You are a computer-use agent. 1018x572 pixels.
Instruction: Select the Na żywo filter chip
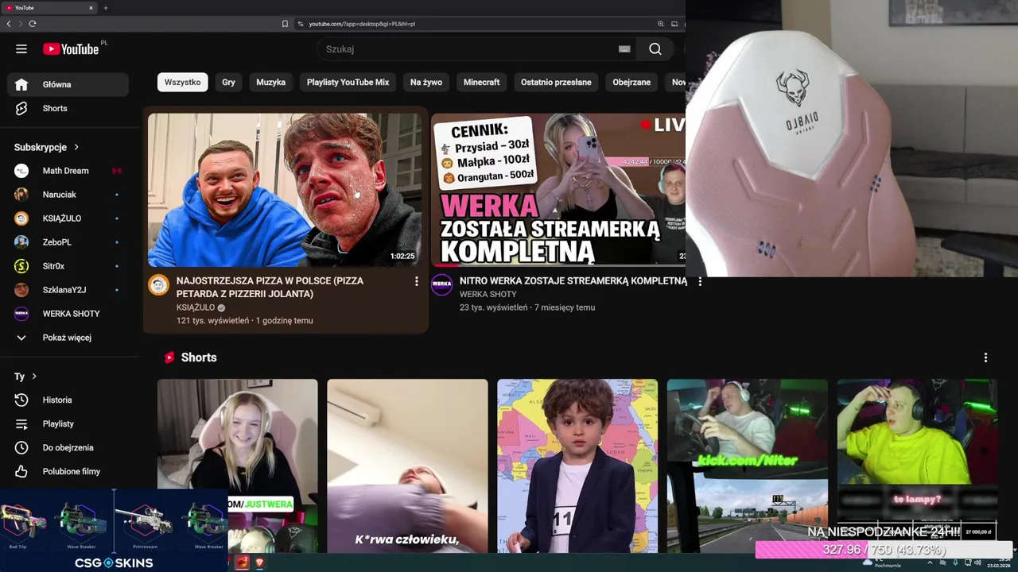click(x=426, y=82)
